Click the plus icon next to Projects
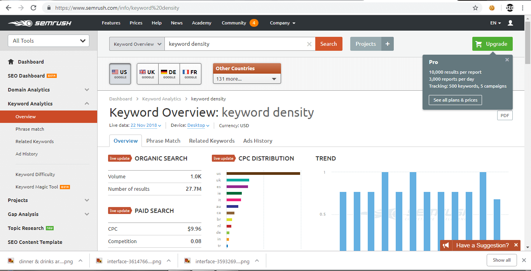 (387, 44)
